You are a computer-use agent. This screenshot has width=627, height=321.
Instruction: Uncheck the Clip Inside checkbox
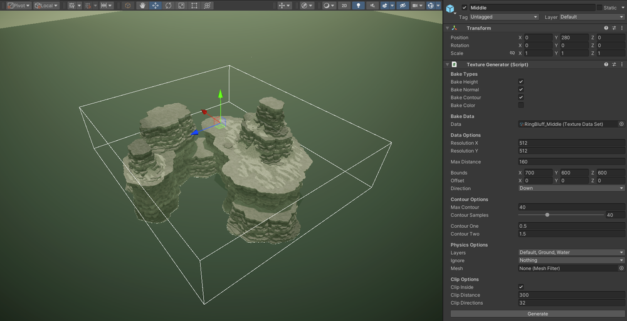pos(520,287)
